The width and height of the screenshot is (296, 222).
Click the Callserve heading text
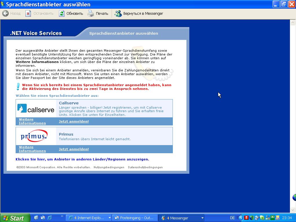[x=69, y=103]
